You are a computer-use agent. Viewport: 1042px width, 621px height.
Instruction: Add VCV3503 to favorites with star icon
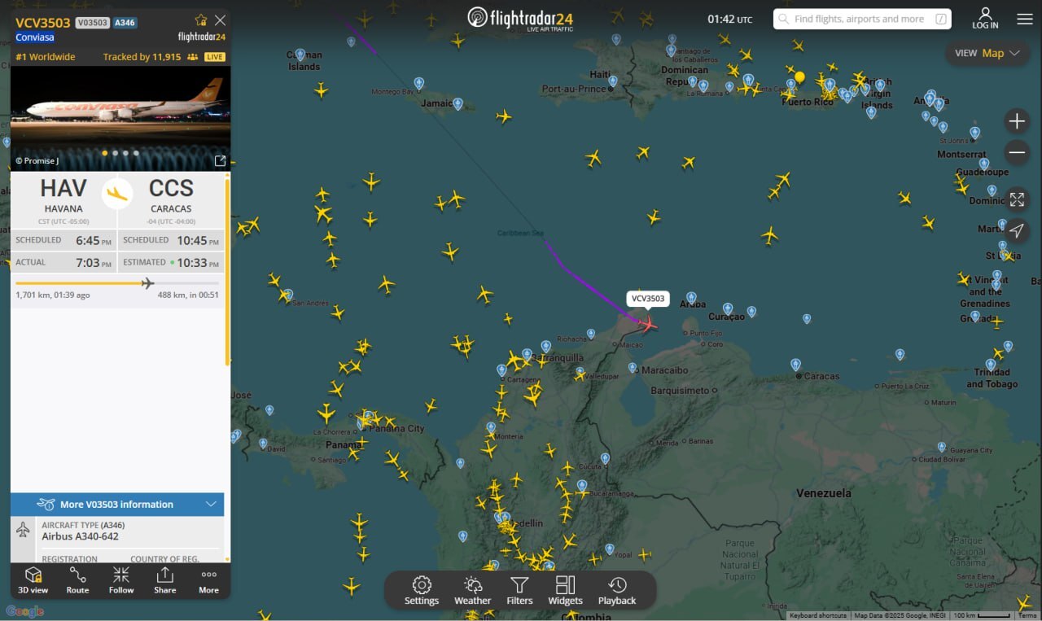pyautogui.click(x=201, y=20)
